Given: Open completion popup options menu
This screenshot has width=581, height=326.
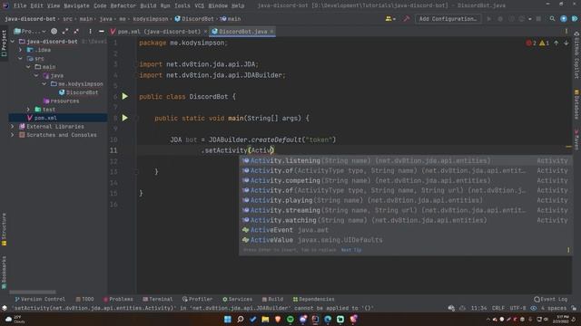Looking at the screenshot, I should click(x=568, y=250).
